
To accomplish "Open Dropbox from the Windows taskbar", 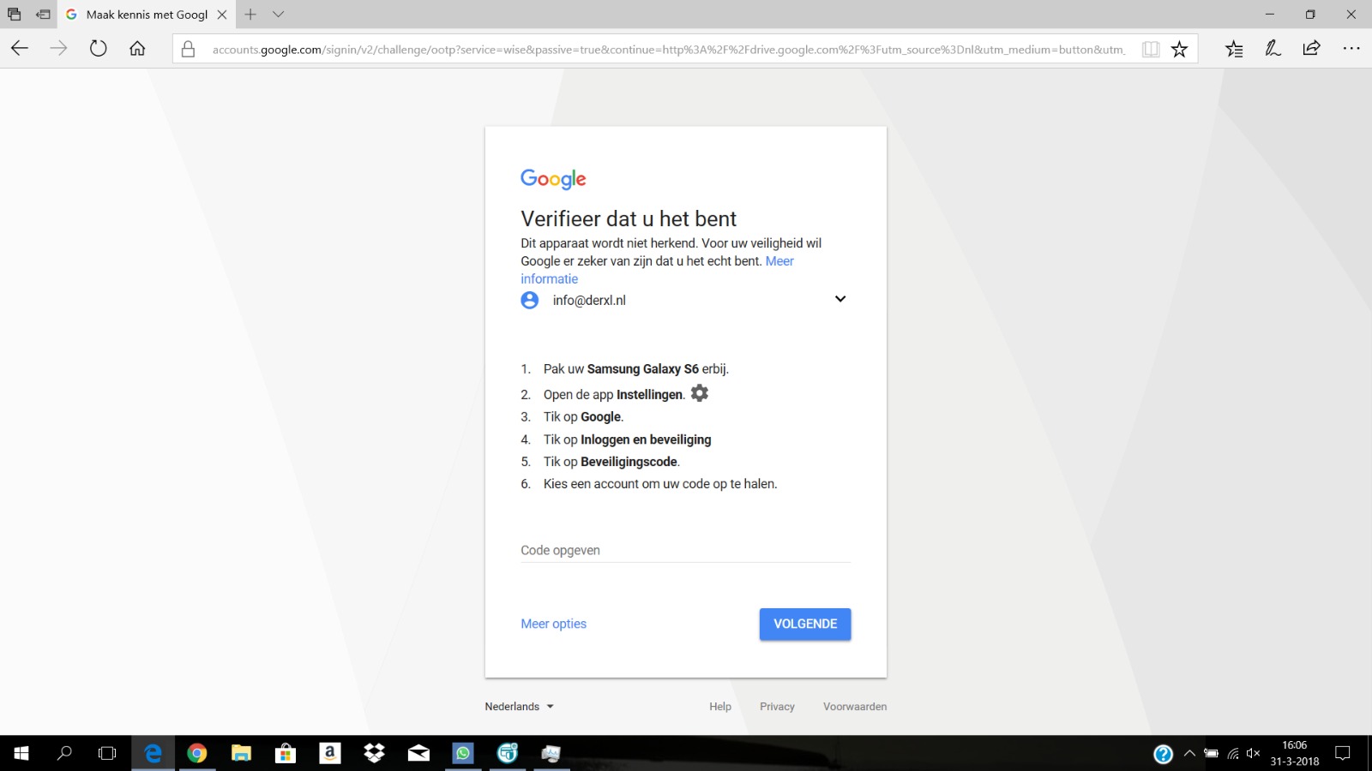I will [375, 753].
